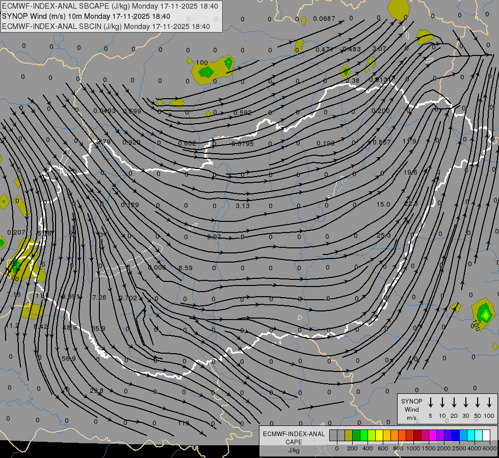Image resolution: width=499 pixels, height=458 pixels.
Task: Select the 0.0493 value on the map
Action: (x=104, y=110)
